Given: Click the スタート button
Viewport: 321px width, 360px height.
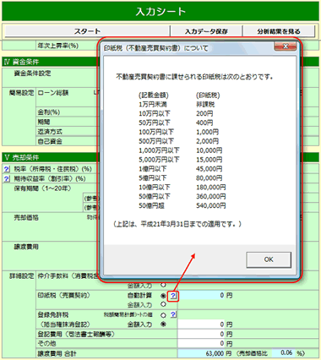Looking at the screenshot, I should click(87, 31).
